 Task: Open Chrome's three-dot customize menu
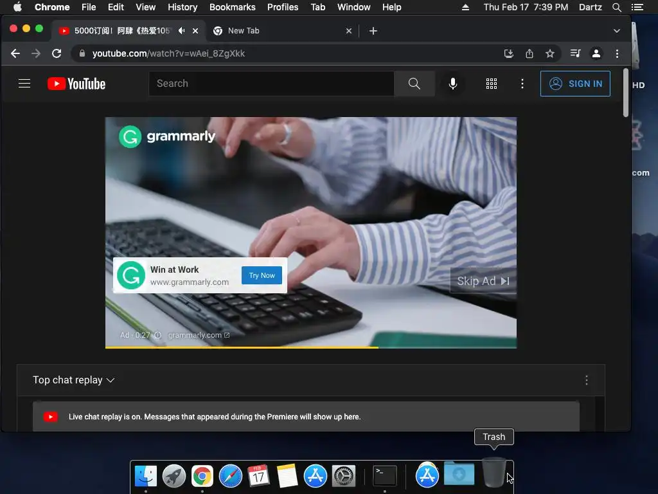617,53
